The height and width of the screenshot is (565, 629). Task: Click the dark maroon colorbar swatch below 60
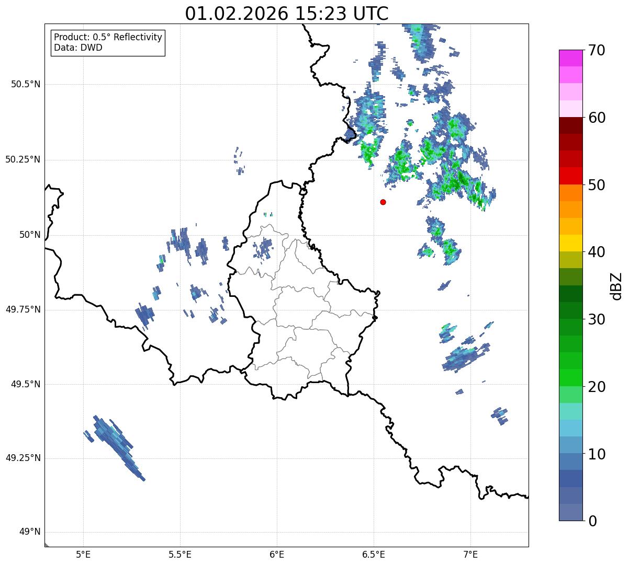[570, 125]
